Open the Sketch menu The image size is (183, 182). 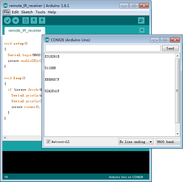[27, 12]
